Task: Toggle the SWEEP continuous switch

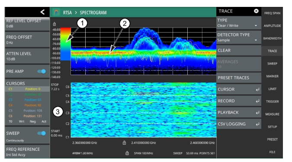Action: click(x=42, y=133)
